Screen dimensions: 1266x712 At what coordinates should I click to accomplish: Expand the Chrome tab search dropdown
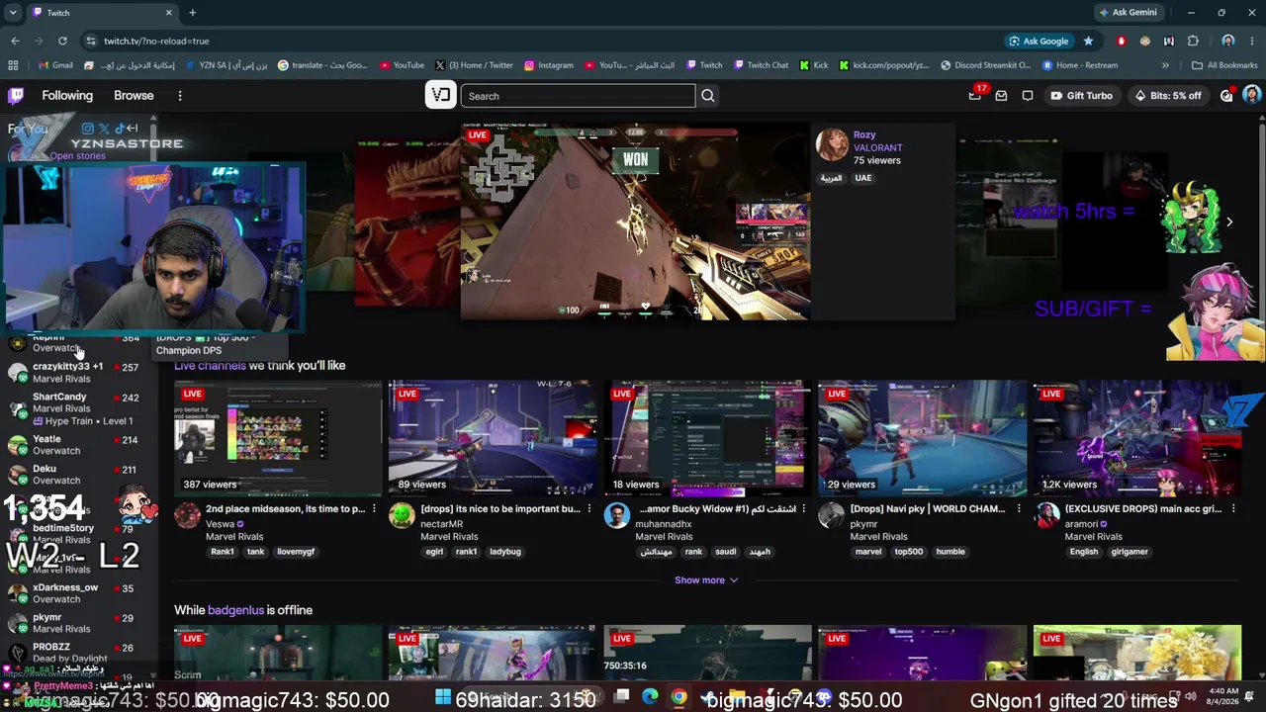[15, 13]
